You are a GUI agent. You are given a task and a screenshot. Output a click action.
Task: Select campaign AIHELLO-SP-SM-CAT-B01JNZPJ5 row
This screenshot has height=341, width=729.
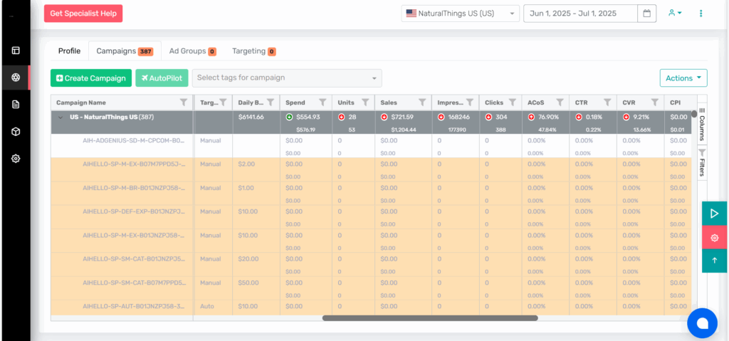click(x=371, y=265)
